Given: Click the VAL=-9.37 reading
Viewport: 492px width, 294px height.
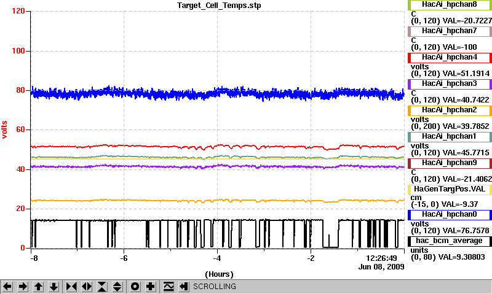Looking at the screenshot, I should click(461, 204).
